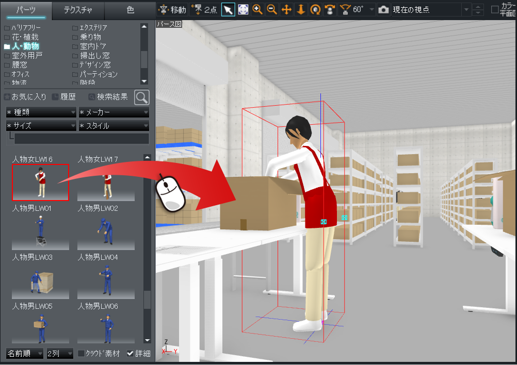Click the orbit rotate view icon

click(x=315, y=10)
